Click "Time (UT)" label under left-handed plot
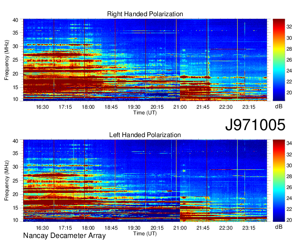This screenshot has width=297, height=241. coord(145,234)
